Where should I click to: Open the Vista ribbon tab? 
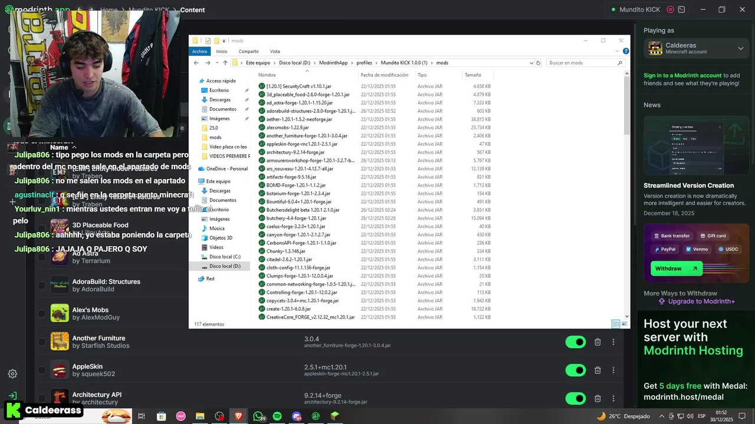pyautogui.click(x=275, y=51)
